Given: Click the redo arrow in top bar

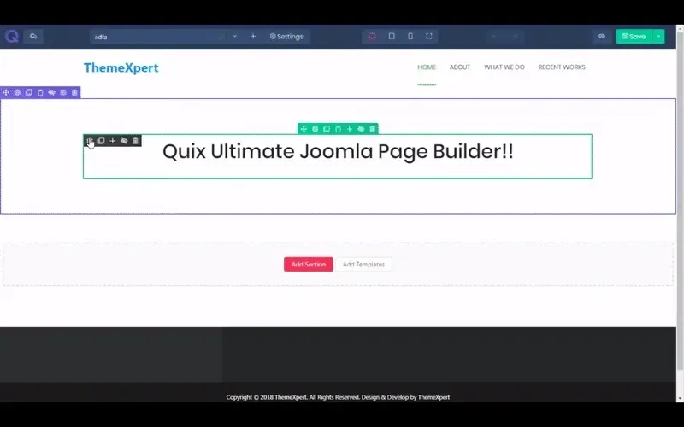Looking at the screenshot, I should (x=516, y=37).
